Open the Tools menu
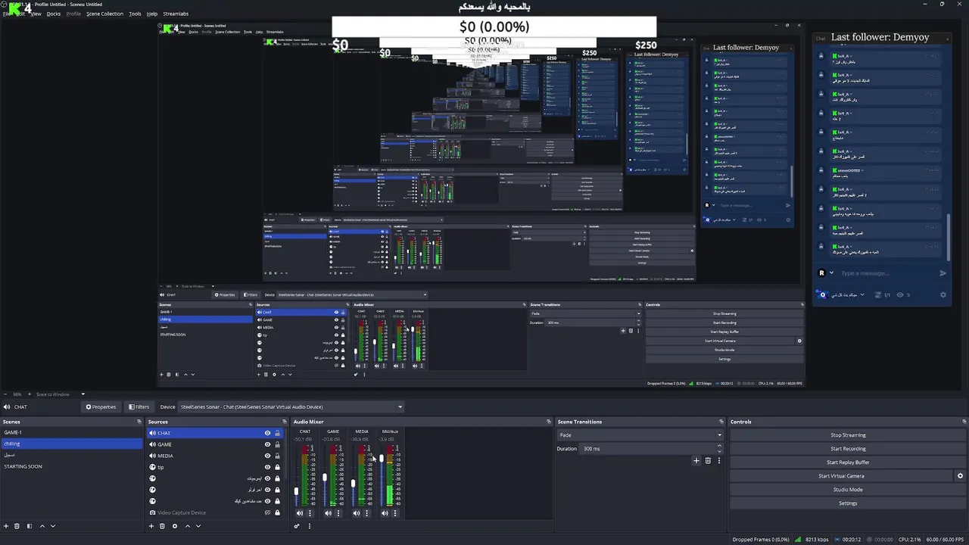Viewport: 969px width, 545px height. point(135,14)
